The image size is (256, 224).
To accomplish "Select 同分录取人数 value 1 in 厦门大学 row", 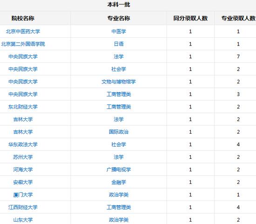I will 190,195.
